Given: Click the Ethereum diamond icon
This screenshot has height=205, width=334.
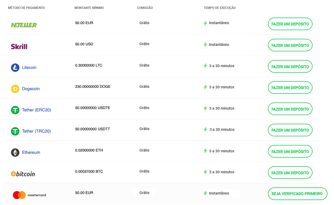Looking at the screenshot, I should click(x=15, y=152).
